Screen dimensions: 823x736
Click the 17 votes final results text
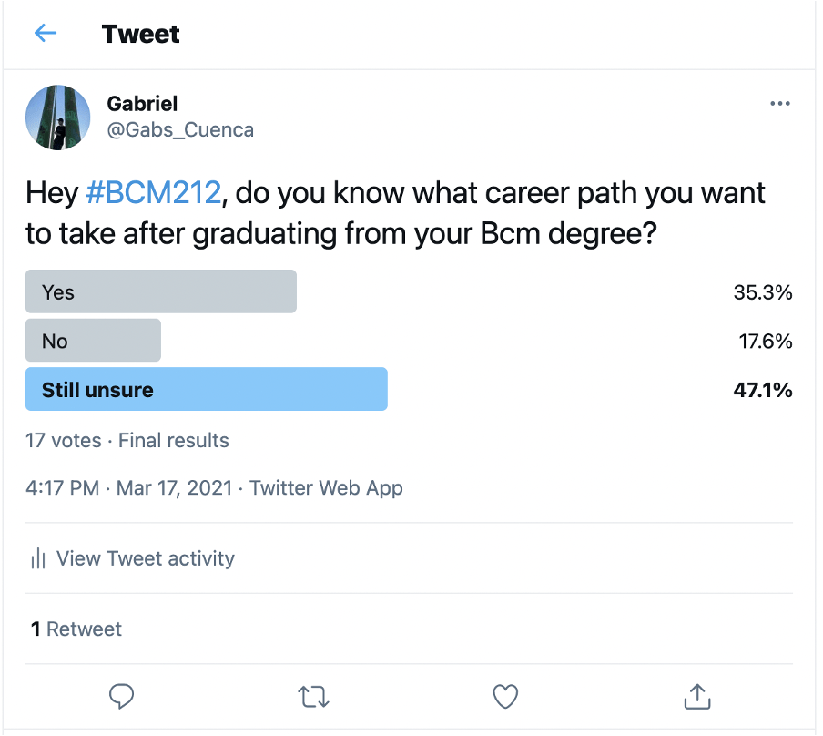(x=127, y=440)
